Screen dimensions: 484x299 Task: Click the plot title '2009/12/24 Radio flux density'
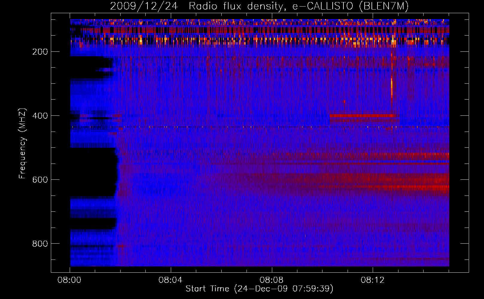pyautogui.click(x=259, y=6)
